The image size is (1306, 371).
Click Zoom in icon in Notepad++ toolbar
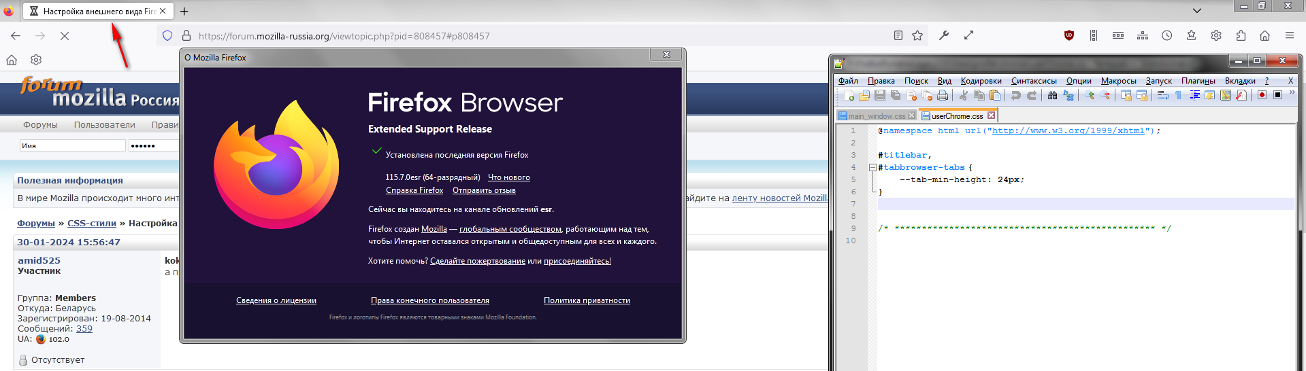point(1090,95)
